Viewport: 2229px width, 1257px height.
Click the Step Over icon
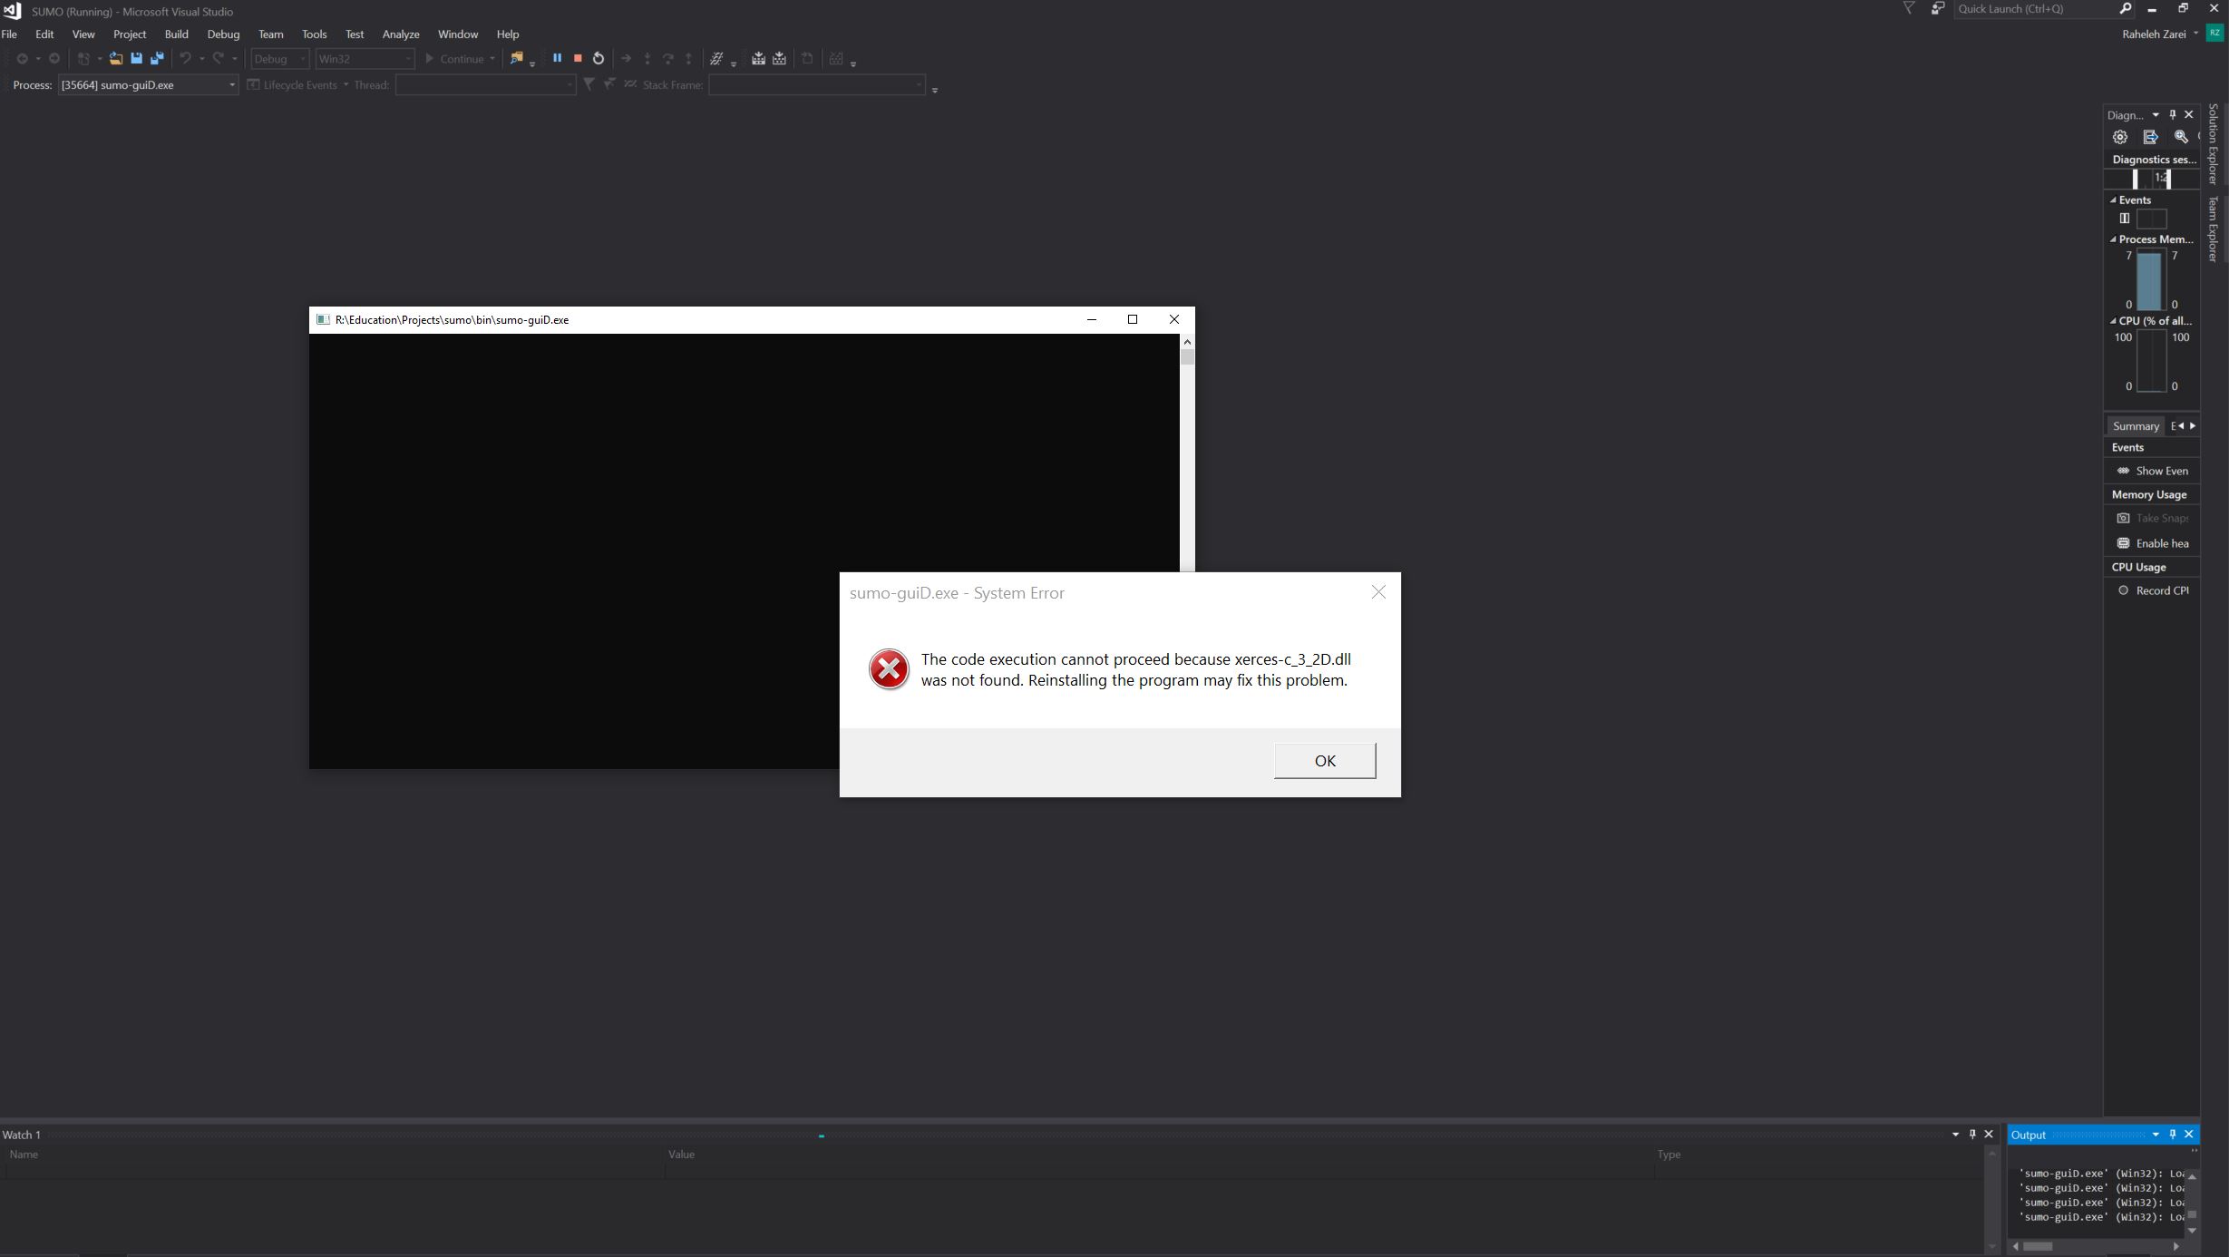[668, 58]
